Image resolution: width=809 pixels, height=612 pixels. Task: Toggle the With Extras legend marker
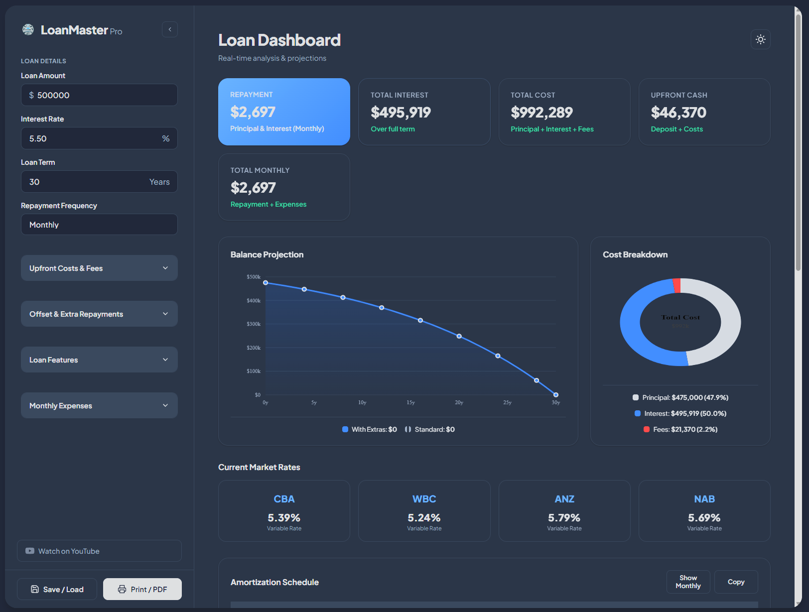pyautogui.click(x=345, y=429)
